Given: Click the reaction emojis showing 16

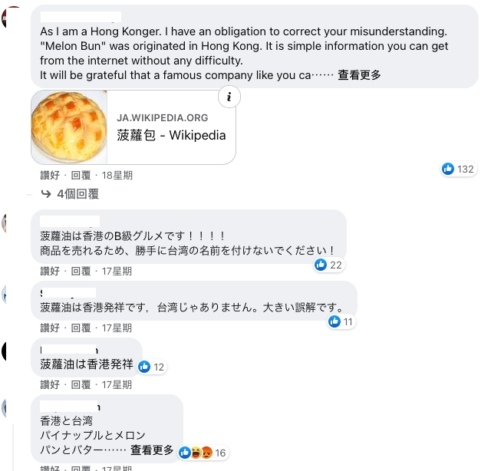Looking at the screenshot, I should (x=196, y=453).
